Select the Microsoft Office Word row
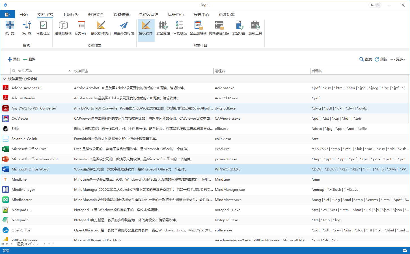The width and height of the screenshot is (410, 254). coord(205,169)
